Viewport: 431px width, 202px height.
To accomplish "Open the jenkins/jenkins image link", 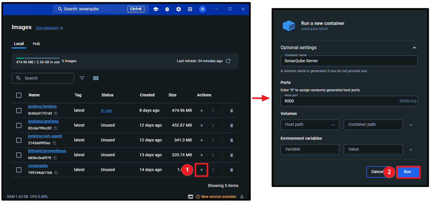I will pos(42,106).
